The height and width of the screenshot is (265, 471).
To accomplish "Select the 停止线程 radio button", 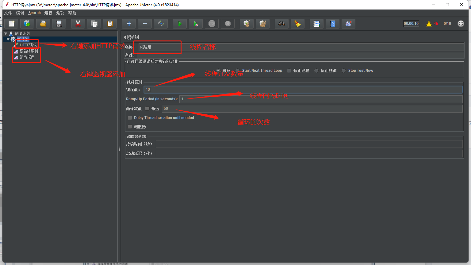I will [x=289, y=71].
